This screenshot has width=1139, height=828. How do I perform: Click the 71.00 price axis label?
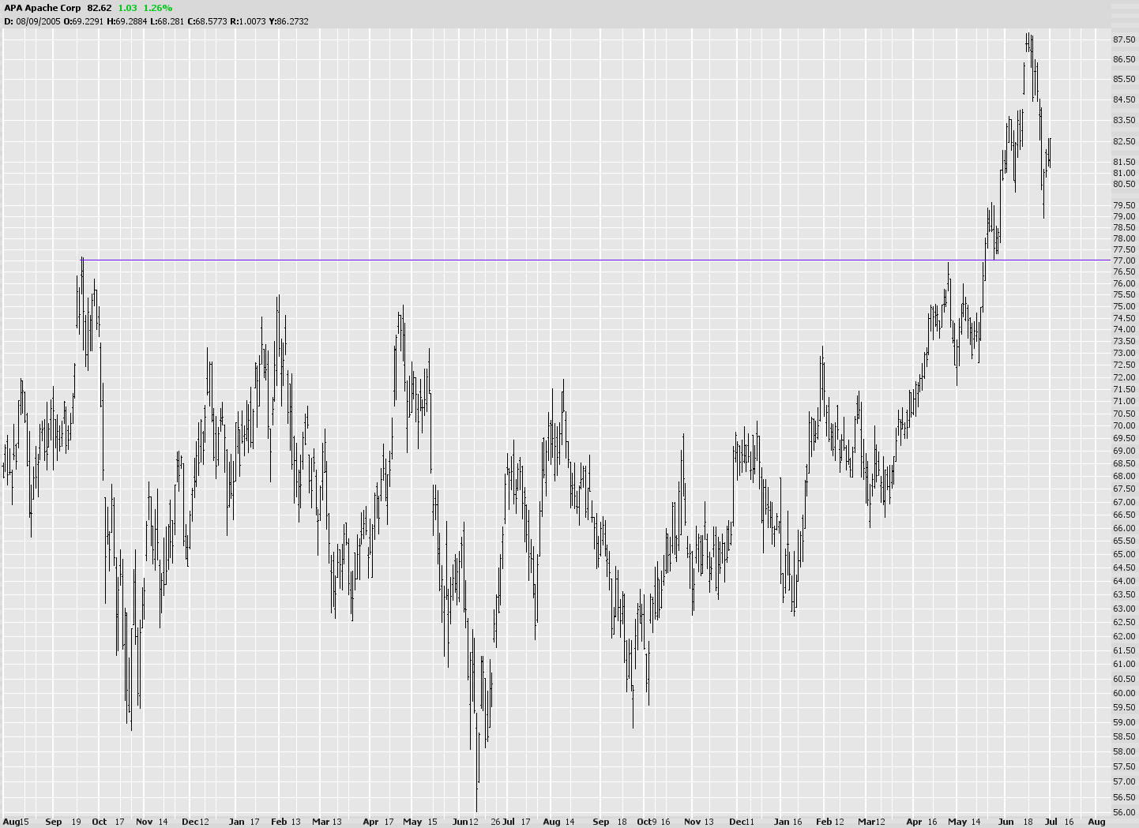click(1124, 401)
